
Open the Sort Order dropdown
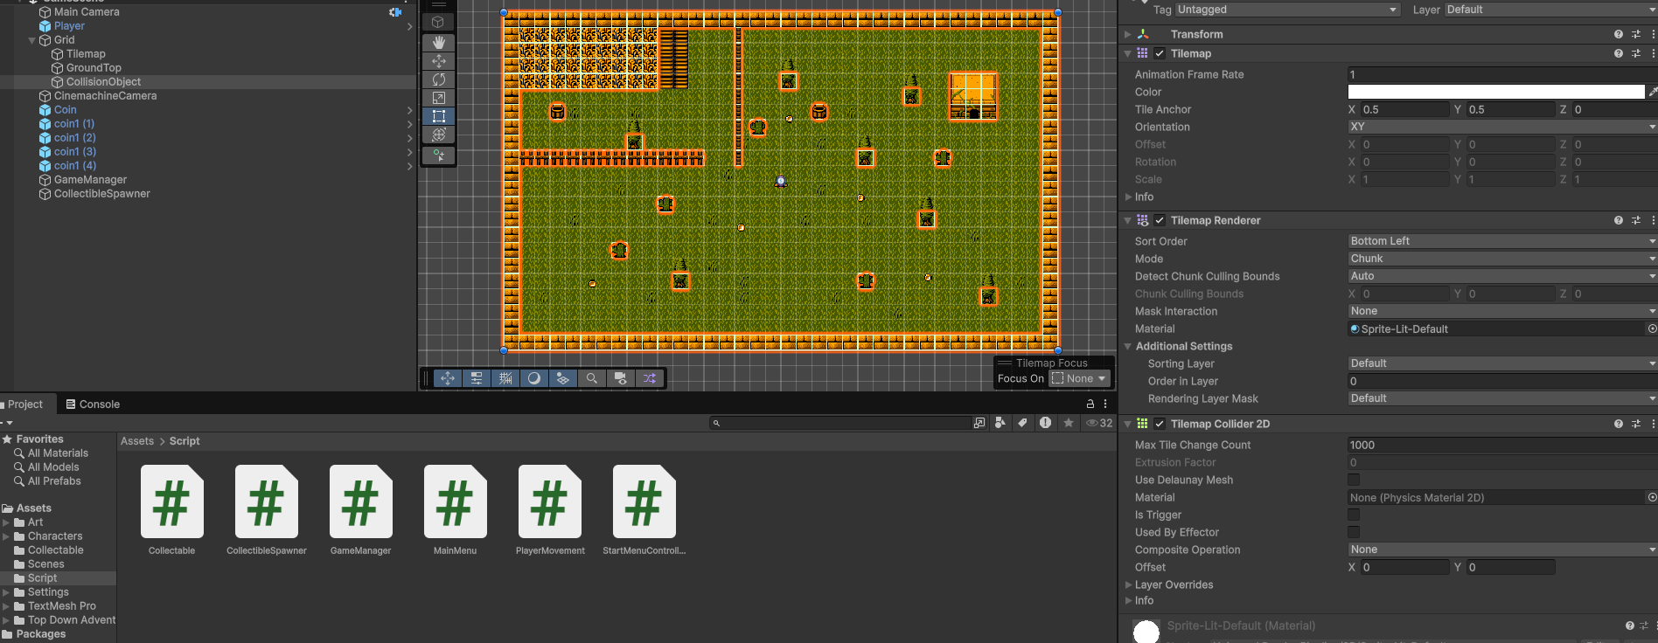pos(1501,241)
